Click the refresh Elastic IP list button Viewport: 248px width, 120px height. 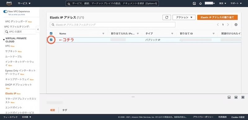(167, 17)
